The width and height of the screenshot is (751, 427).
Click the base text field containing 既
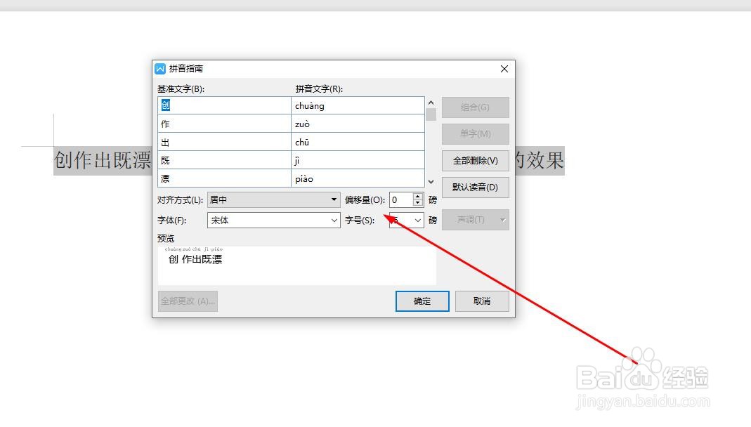pyautogui.click(x=223, y=160)
